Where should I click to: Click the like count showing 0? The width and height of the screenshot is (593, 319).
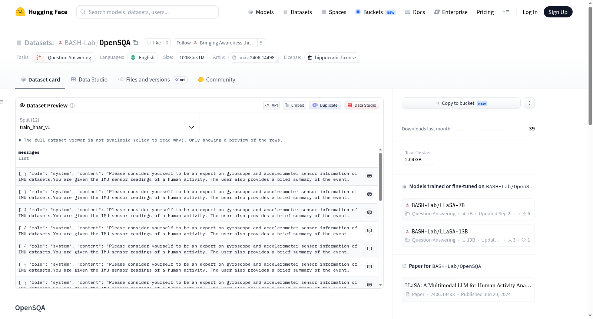(x=167, y=43)
